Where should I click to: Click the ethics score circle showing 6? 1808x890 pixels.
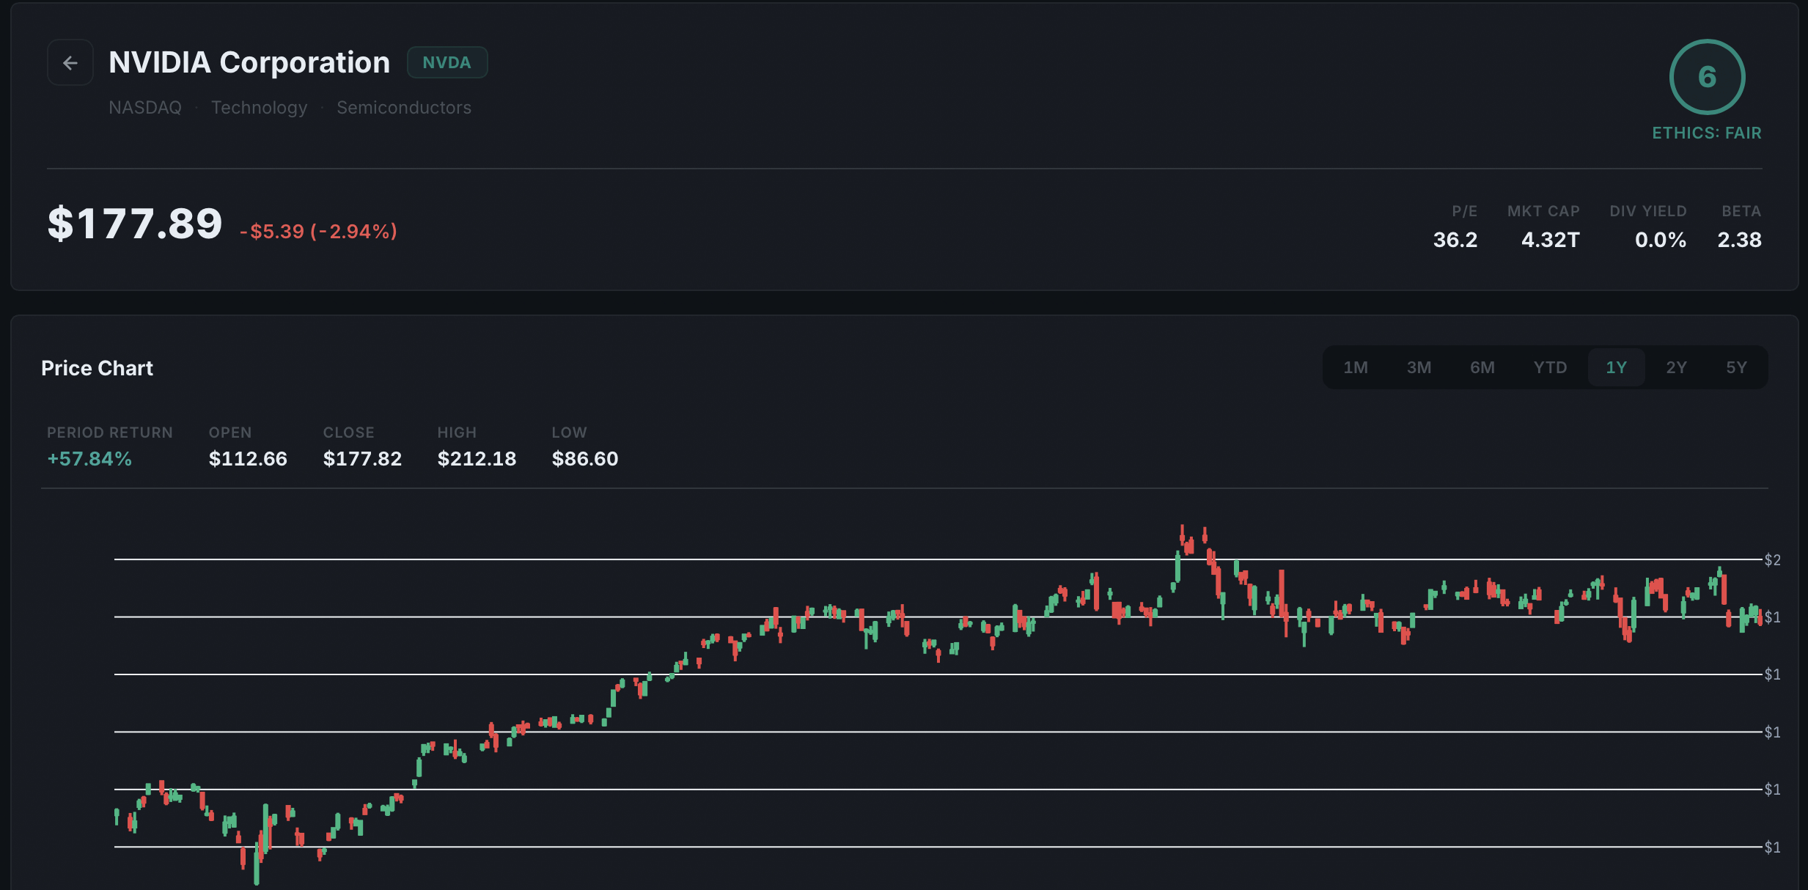[x=1706, y=77]
